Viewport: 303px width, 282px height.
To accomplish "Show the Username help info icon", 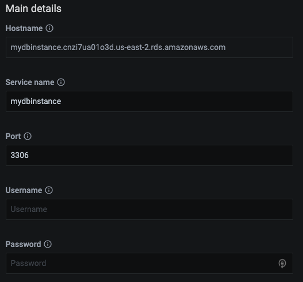I will pos(49,190).
